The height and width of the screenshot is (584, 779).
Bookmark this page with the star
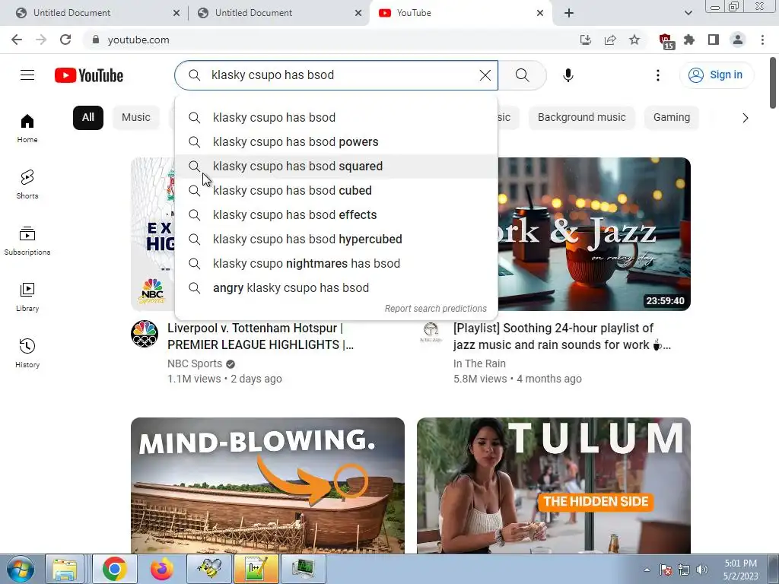click(x=634, y=40)
